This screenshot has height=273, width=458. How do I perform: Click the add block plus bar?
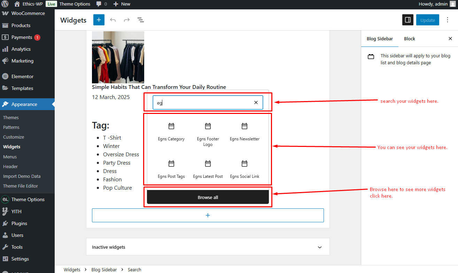[x=208, y=215]
